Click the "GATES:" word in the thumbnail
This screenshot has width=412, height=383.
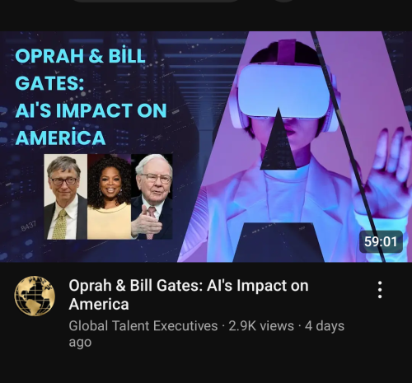(x=49, y=83)
